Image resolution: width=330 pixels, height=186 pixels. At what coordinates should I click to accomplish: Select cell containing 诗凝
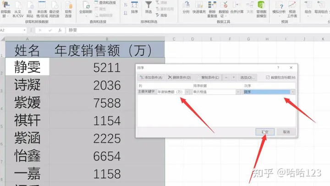point(27,85)
